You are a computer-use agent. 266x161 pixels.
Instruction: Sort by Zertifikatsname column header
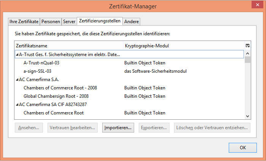[x=68, y=46]
